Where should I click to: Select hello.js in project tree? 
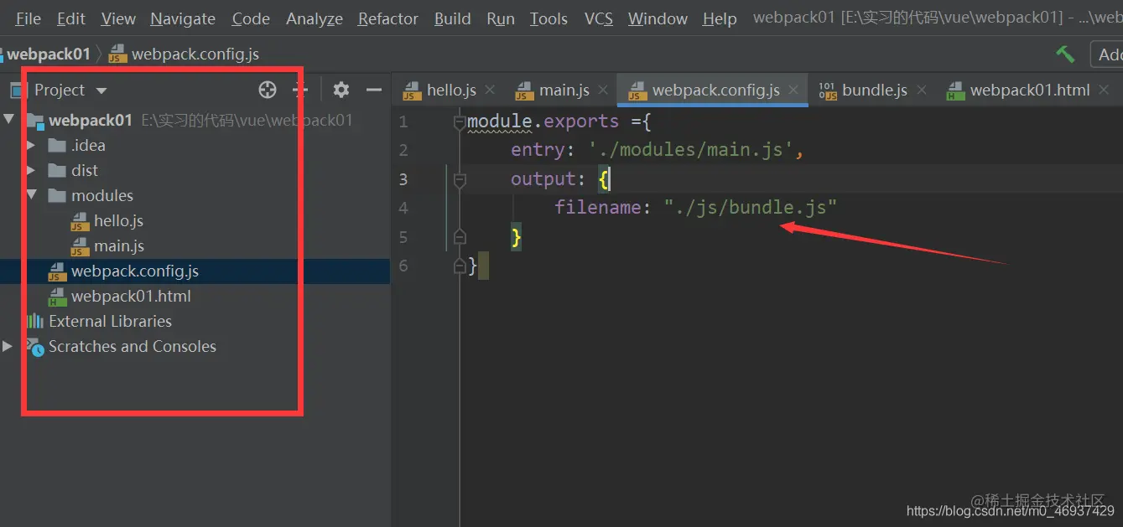(x=118, y=220)
